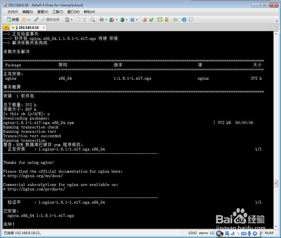Open the folder Open-session icon

(x=24, y=19)
